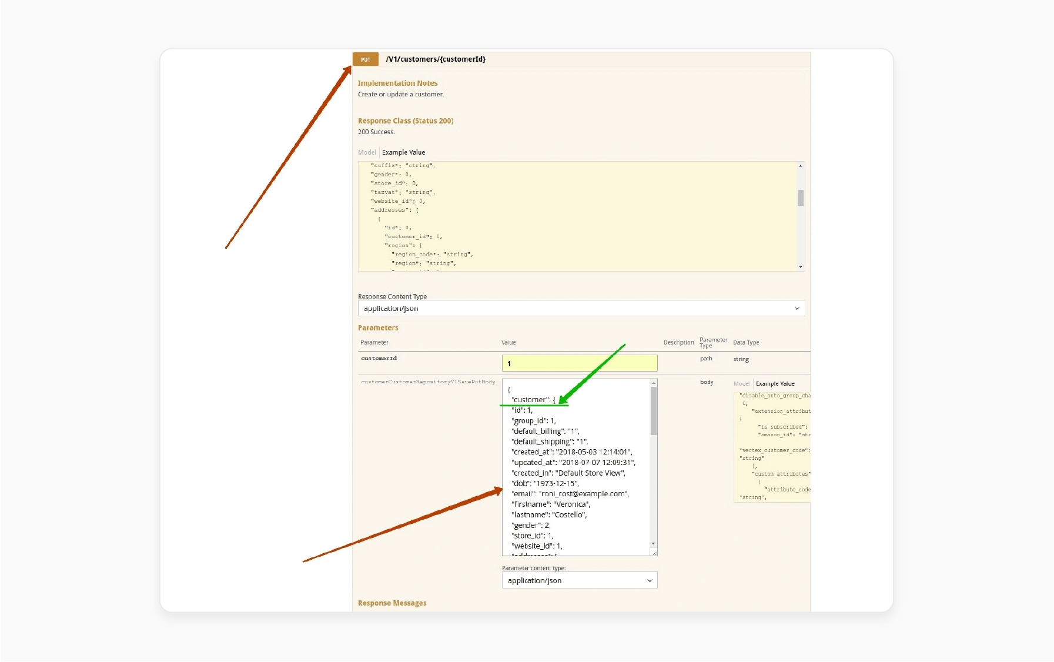The height and width of the screenshot is (662, 1054).
Task: Click the "store_id": 1 line in body
Action: click(x=532, y=536)
